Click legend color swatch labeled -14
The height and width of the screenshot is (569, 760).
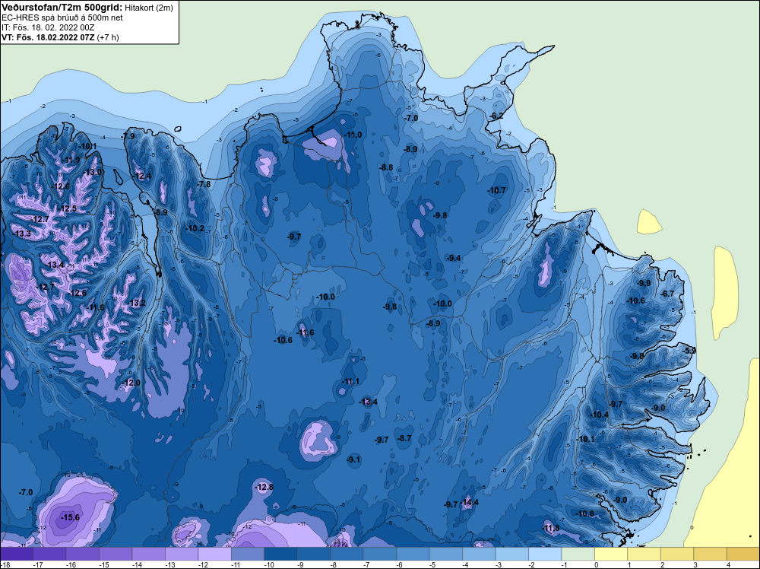click(148, 554)
